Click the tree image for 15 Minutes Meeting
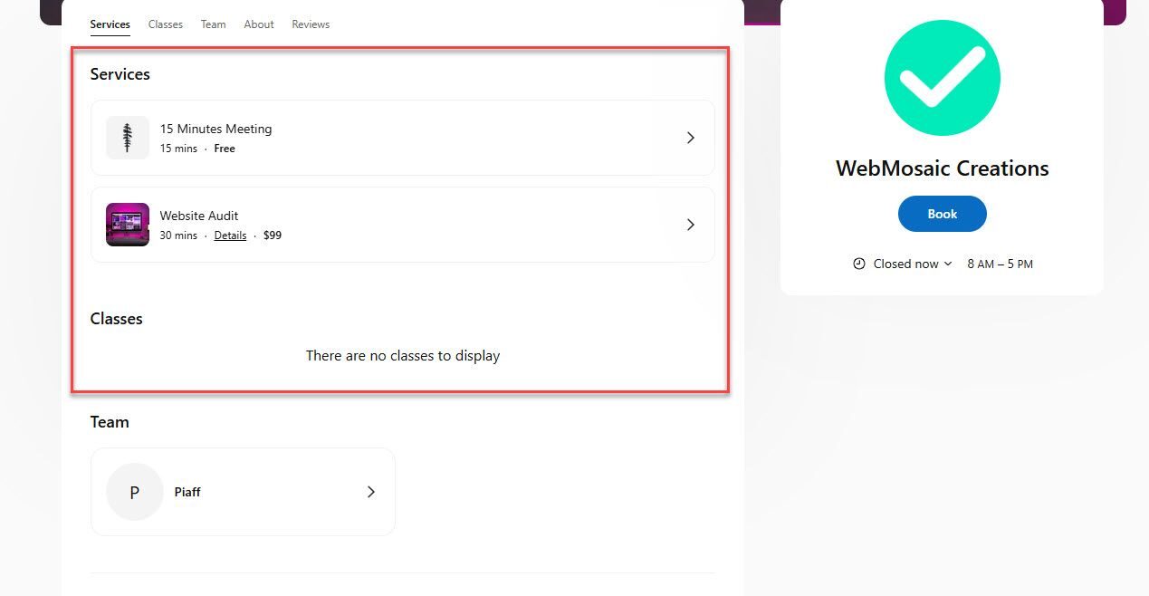The width and height of the screenshot is (1149, 596). 127,138
